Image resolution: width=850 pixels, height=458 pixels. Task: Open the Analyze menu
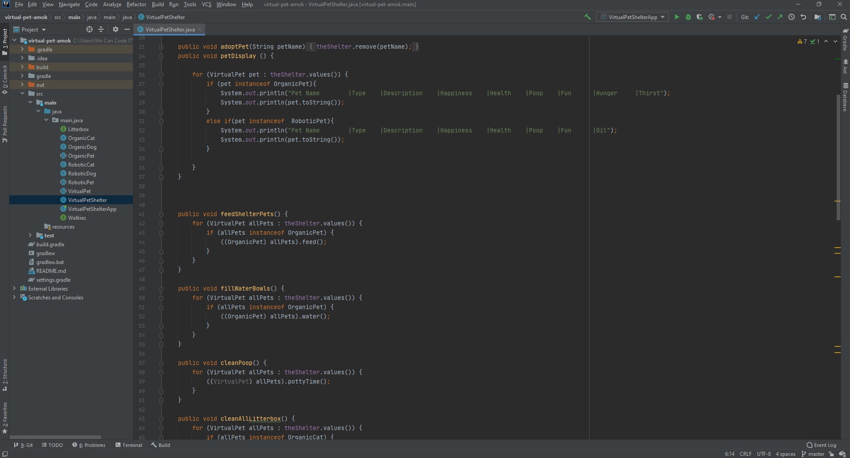tap(112, 4)
